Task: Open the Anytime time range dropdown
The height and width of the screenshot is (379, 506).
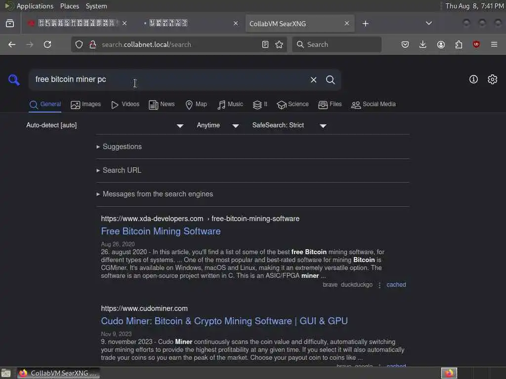Action: pos(217,125)
